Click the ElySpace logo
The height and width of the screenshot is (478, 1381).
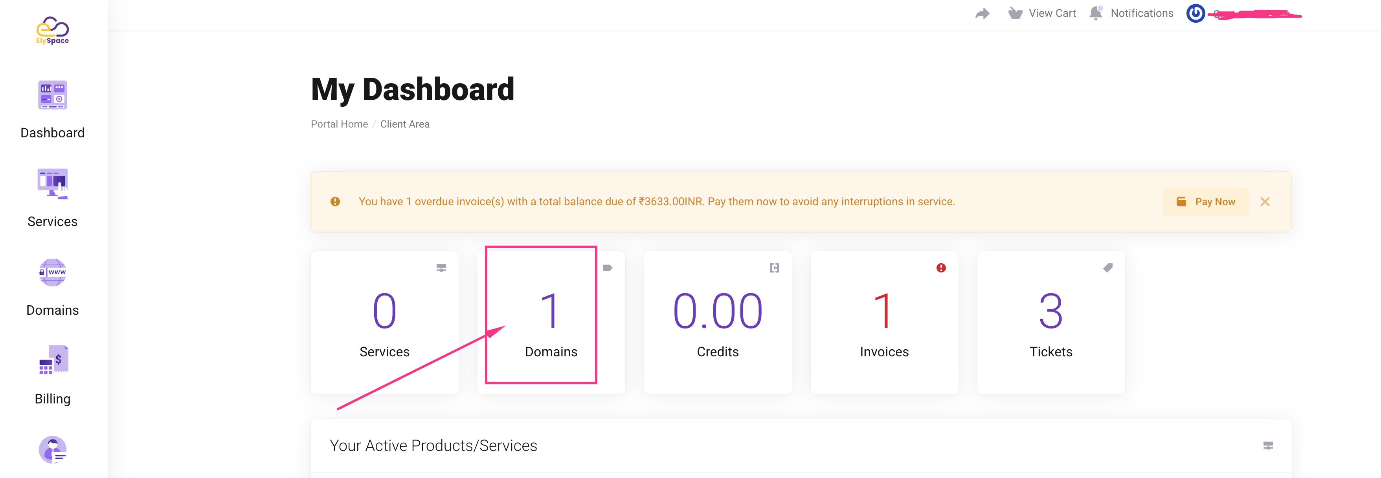53,30
